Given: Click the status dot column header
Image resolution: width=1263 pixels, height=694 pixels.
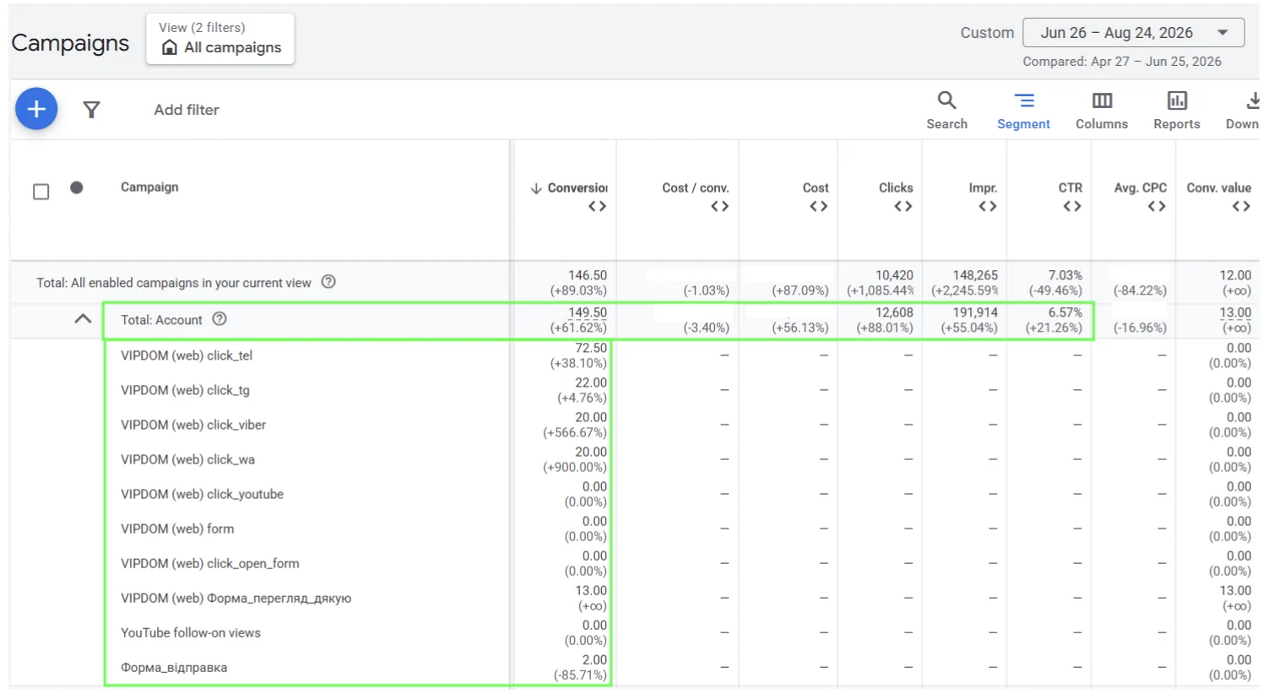Looking at the screenshot, I should pyautogui.click(x=77, y=187).
